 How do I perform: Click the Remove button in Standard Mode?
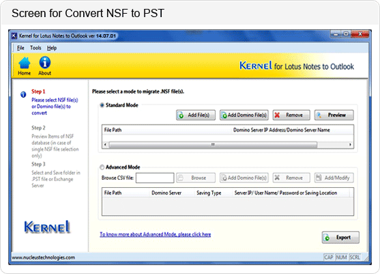point(291,115)
